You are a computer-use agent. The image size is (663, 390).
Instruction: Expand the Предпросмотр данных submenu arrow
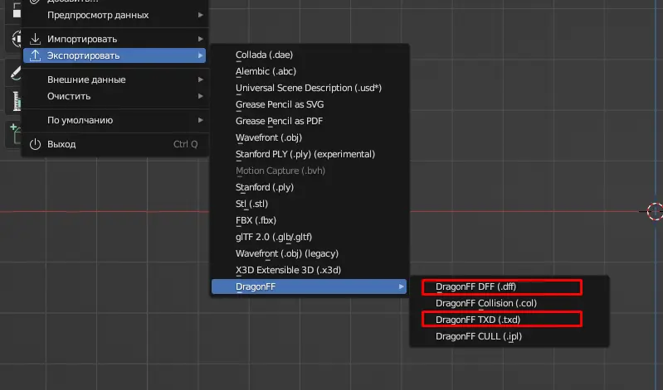coord(200,15)
